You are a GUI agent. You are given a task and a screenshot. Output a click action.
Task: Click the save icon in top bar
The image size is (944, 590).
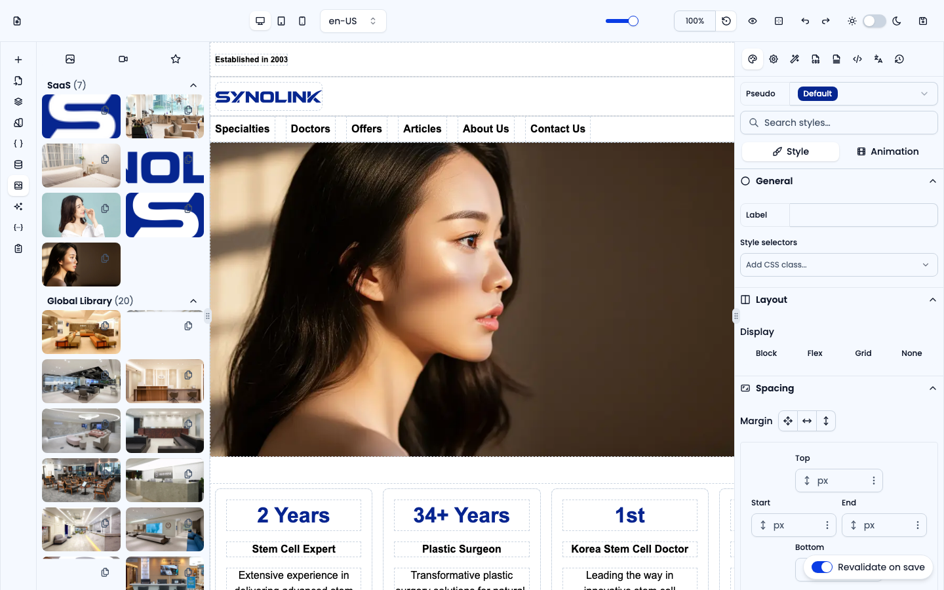click(x=923, y=21)
